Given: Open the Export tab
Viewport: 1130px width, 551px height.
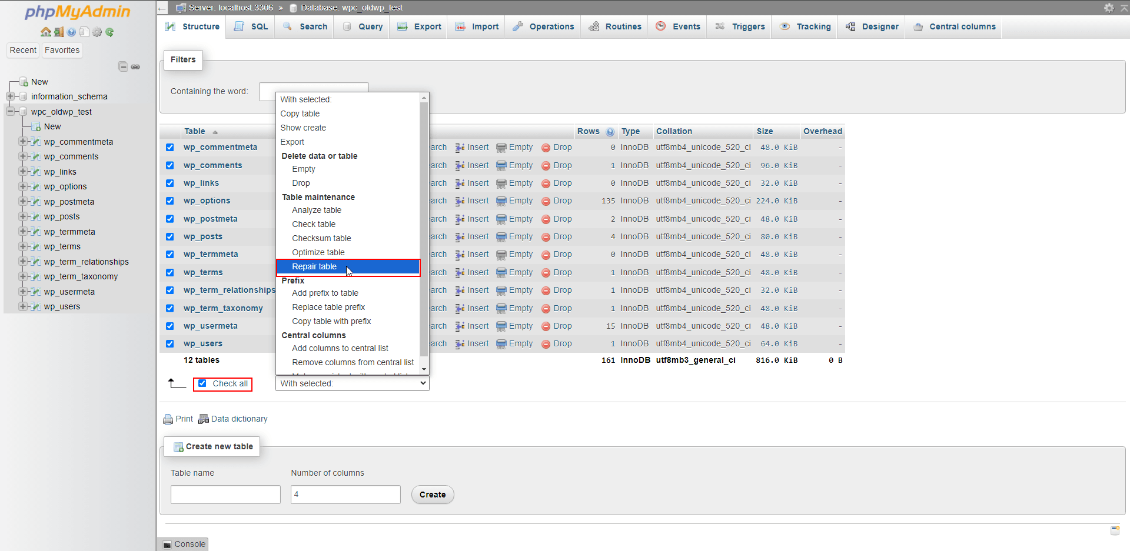Looking at the screenshot, I should pyautogui.click(x=419, y=27).
